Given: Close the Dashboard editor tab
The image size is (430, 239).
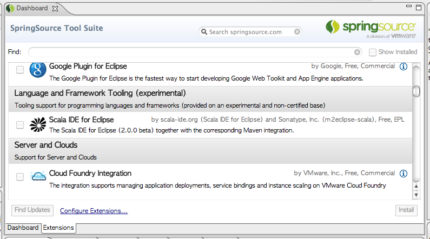Looking at the screenshot, I should 55,9.
